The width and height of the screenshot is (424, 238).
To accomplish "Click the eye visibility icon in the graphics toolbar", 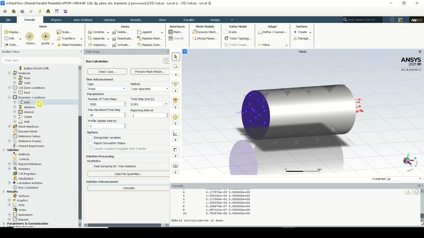I will [x=175, y=166].
